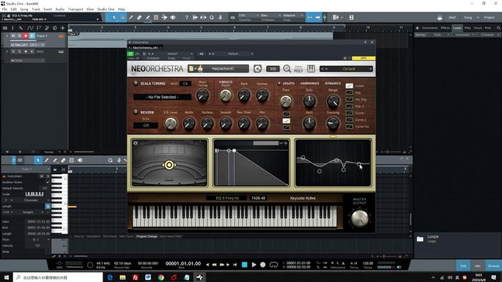Open the Pitch value dropdown in the editor

pos(38,240)
